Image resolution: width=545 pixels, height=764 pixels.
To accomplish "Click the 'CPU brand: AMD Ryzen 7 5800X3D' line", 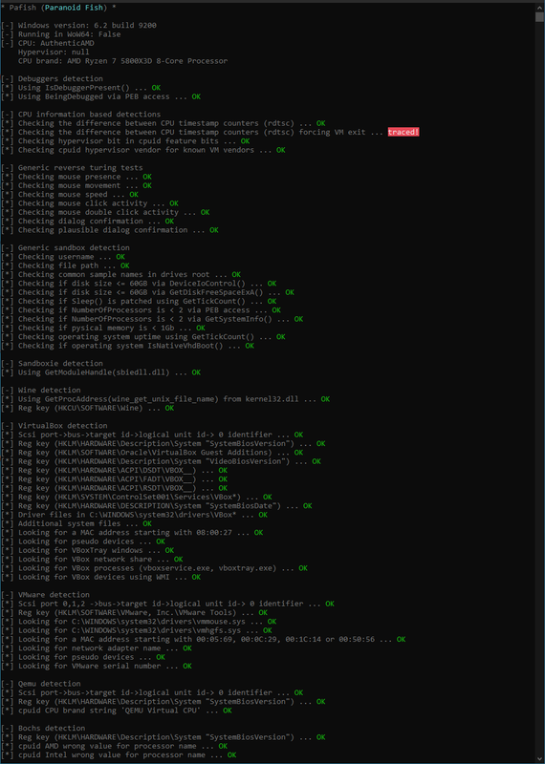I will [123, 61].
